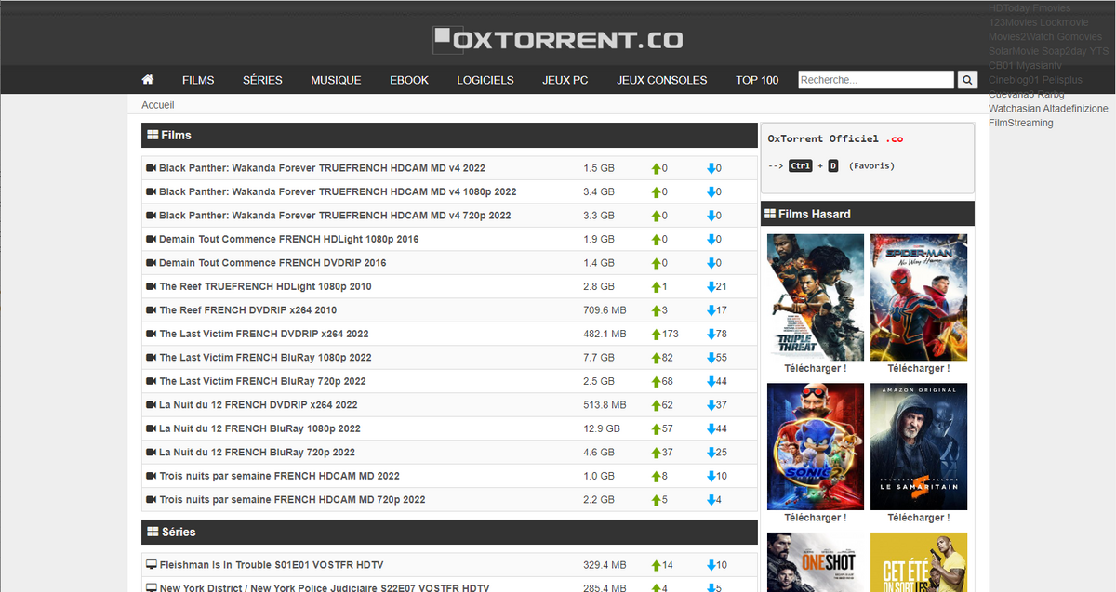Click camera icon beside The Last Victim DVDRIP x264

pyautogui.click(x=152, y=334)
